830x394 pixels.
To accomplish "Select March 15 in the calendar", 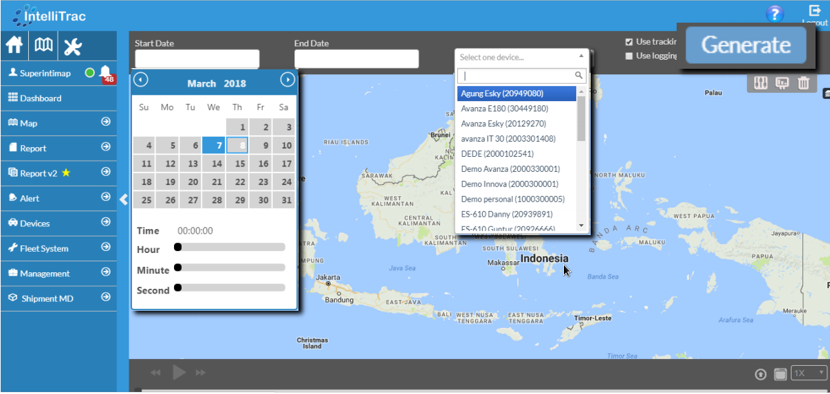I will point(239,164).
